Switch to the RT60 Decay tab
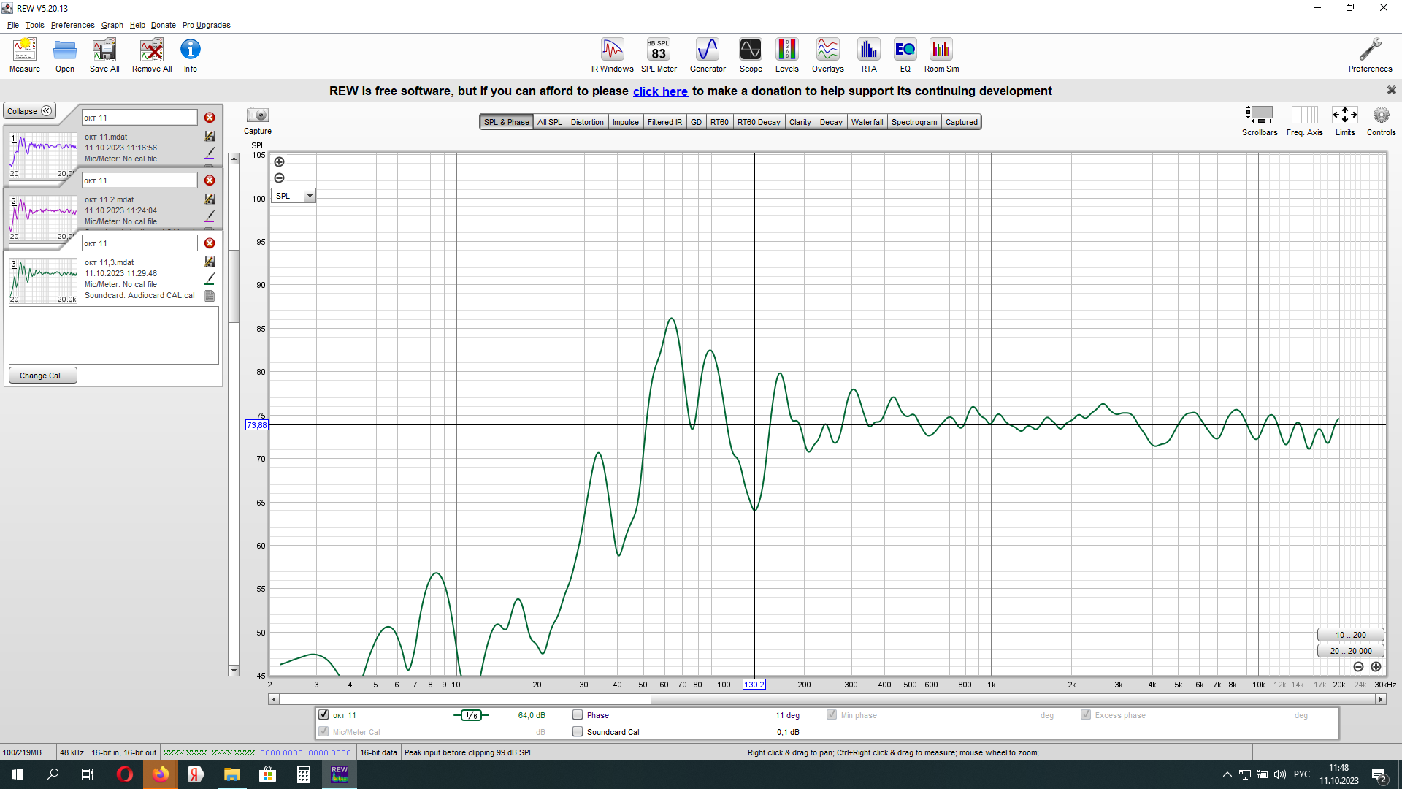The image size is (1402, 789). point(759,122)
